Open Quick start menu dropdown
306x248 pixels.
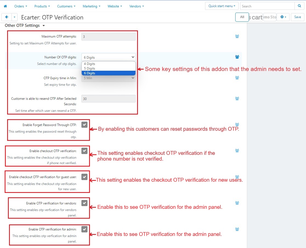[222, 6]
